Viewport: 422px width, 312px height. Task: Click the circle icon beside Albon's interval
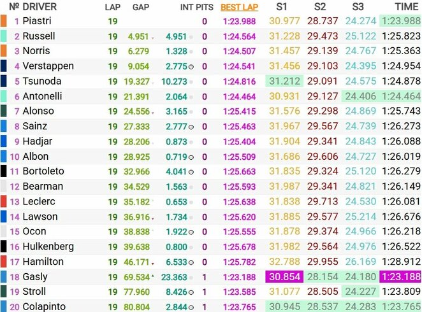coord(192,157)
